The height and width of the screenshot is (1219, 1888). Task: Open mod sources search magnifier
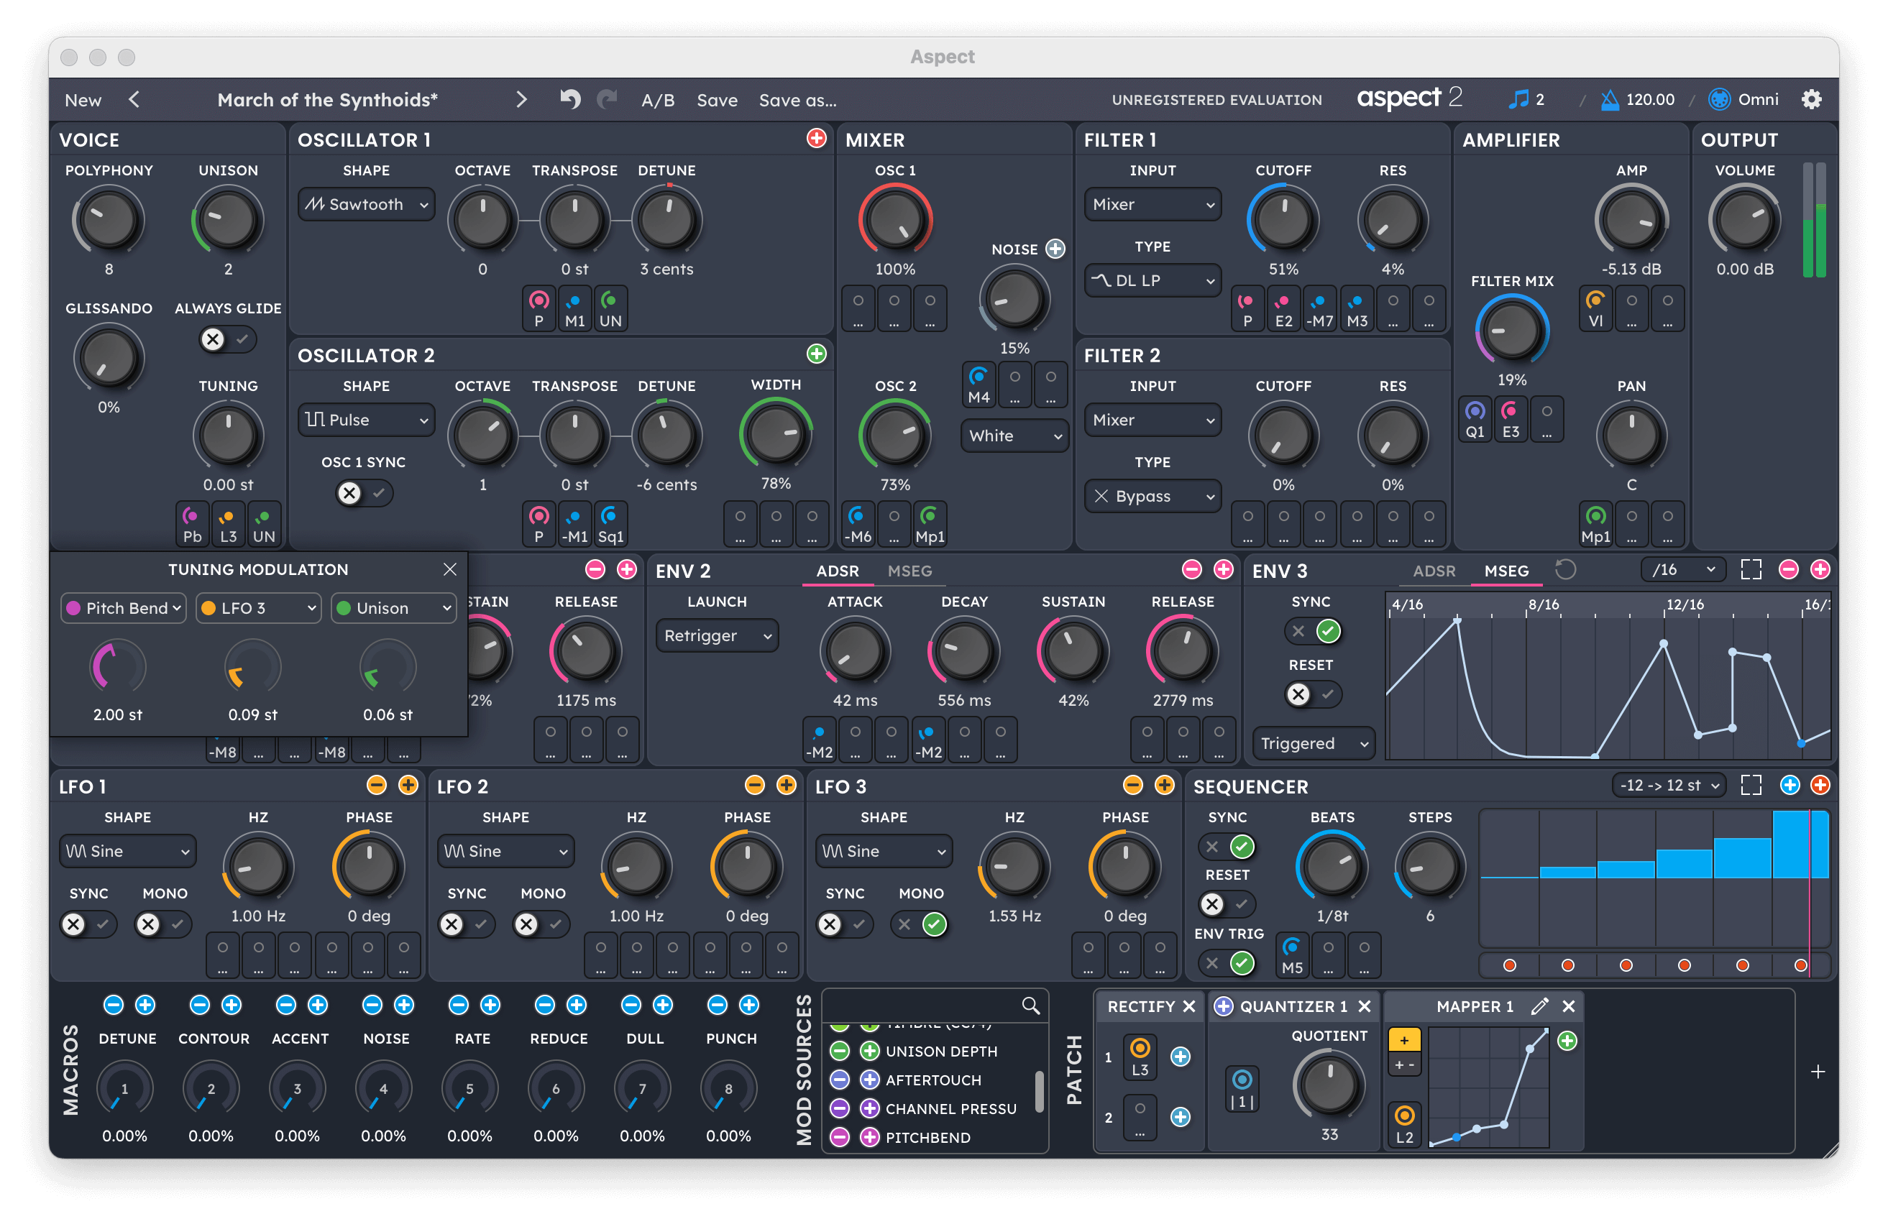[1030, 1006]
